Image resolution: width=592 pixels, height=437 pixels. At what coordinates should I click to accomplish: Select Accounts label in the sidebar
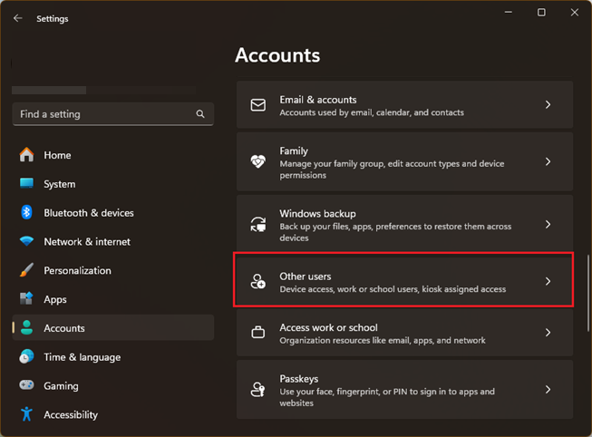tap(64, 328)
